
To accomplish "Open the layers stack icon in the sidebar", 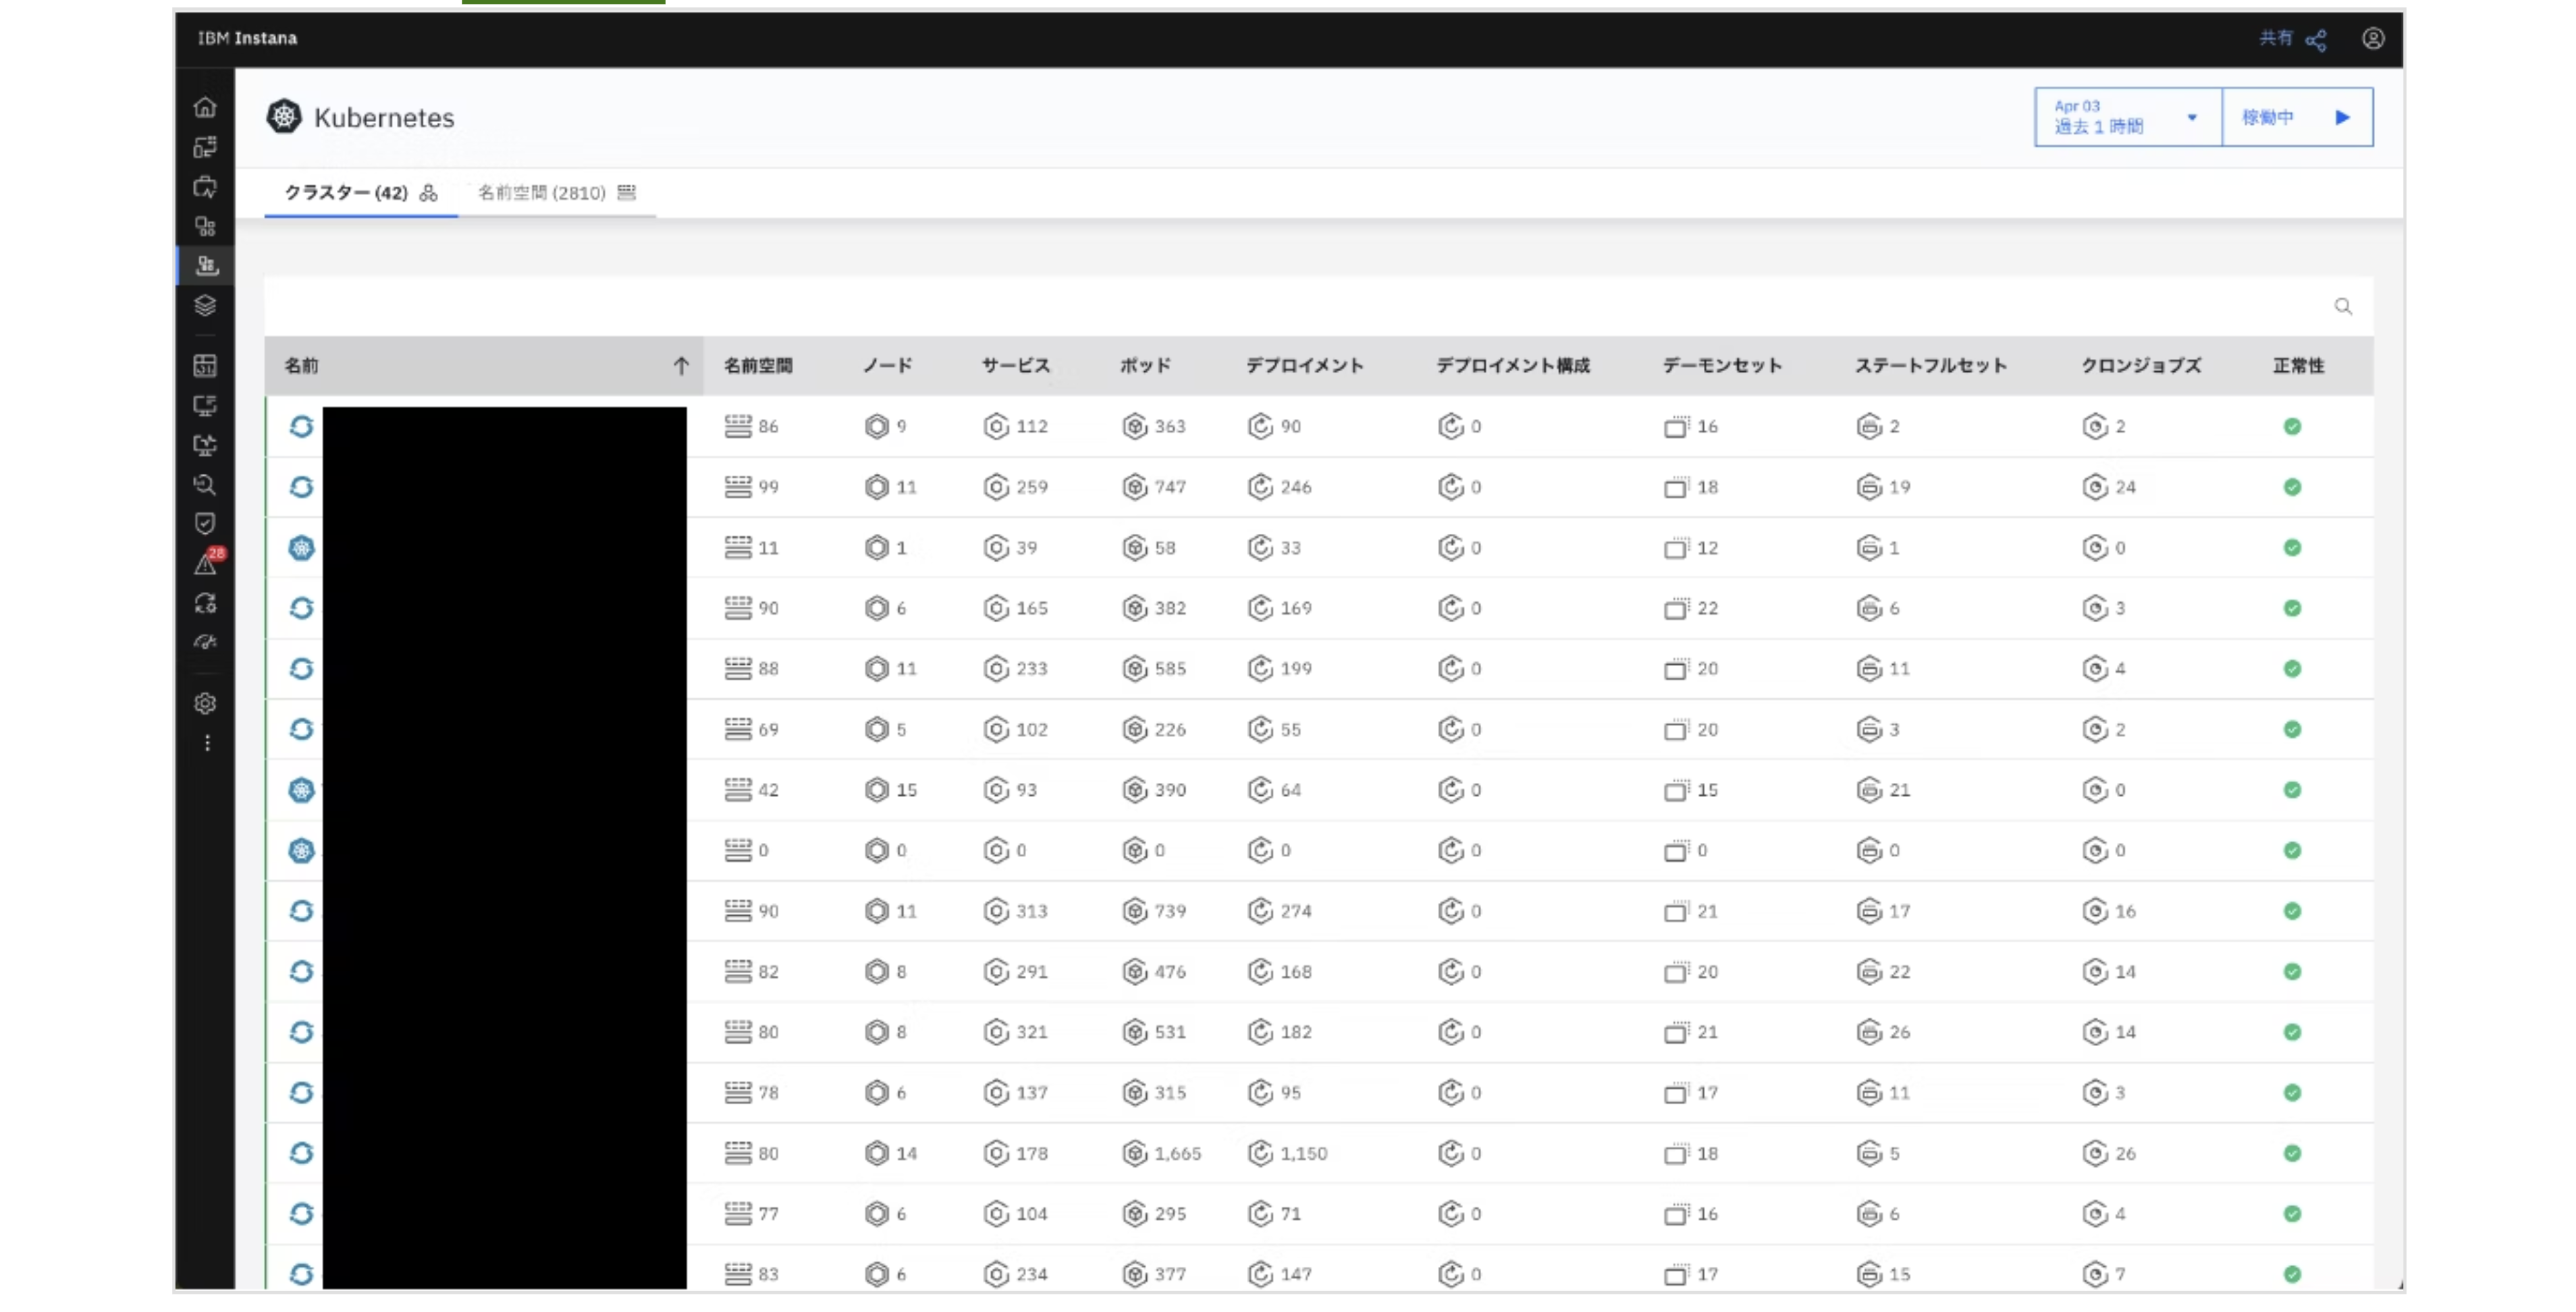I will (205, 305).
